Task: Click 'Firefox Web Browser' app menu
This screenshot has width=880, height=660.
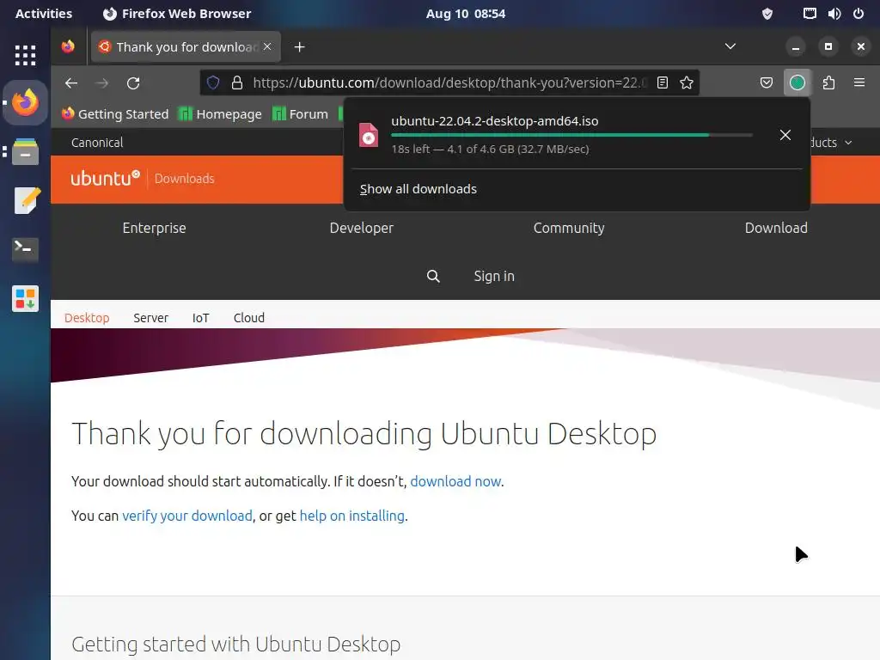Action: (x=177, y=14)
